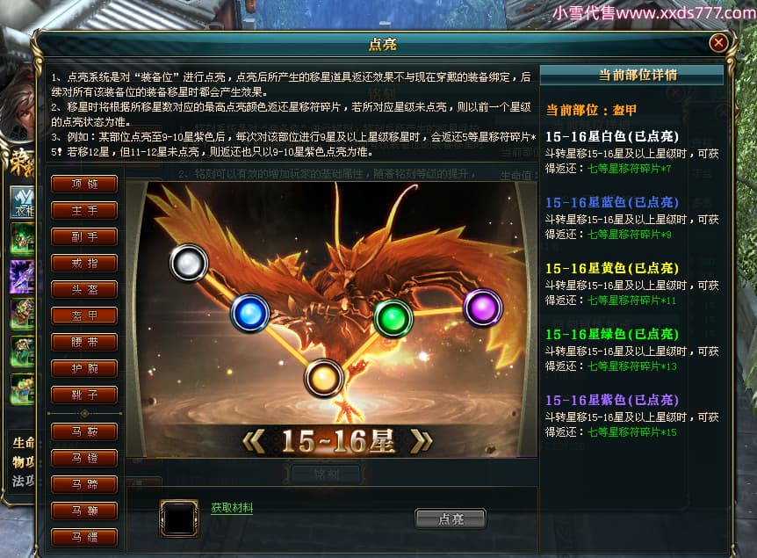This screenshot has width=757, height=558.
Task: Choose the 靴子 boots slot
Action: 84,395
